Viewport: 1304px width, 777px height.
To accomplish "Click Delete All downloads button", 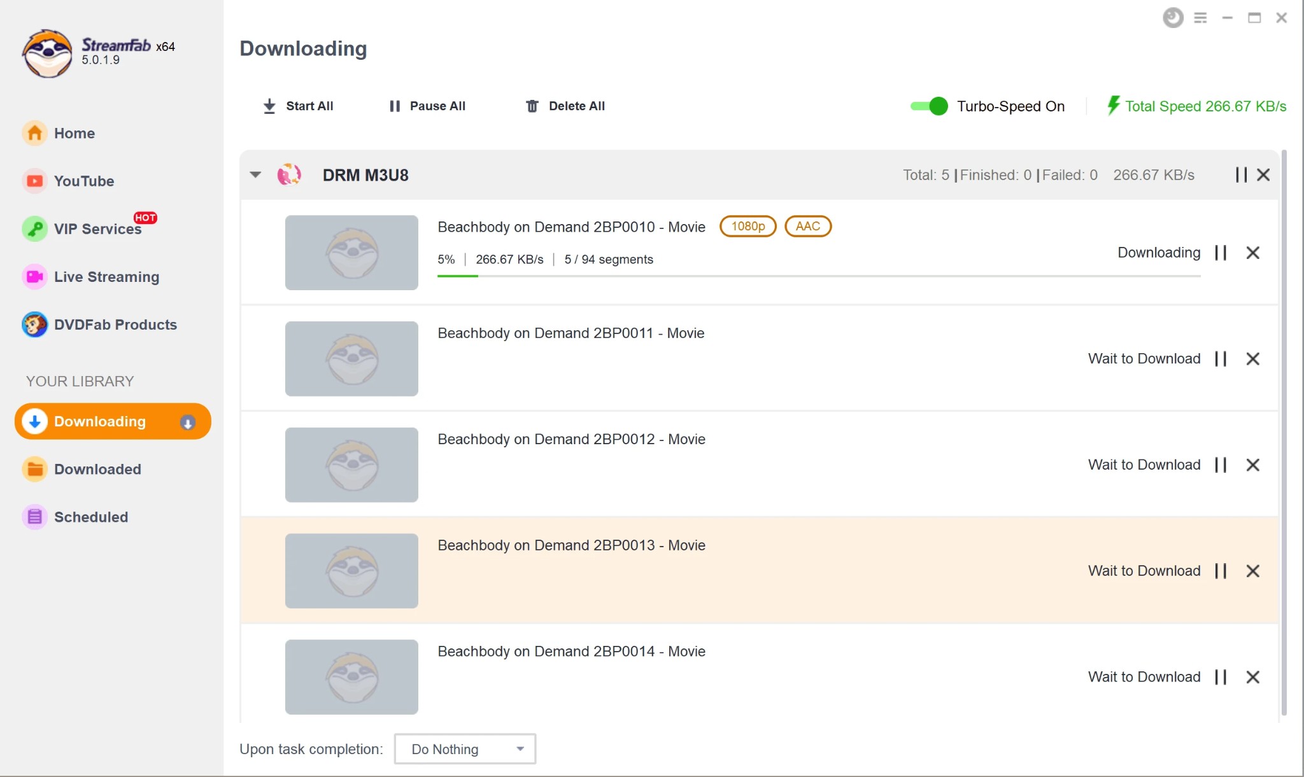I will coord(565,106).
